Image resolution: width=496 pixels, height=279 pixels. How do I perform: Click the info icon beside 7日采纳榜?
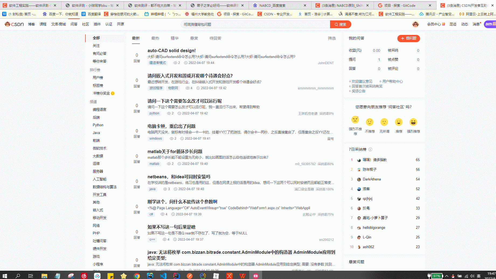370,150
